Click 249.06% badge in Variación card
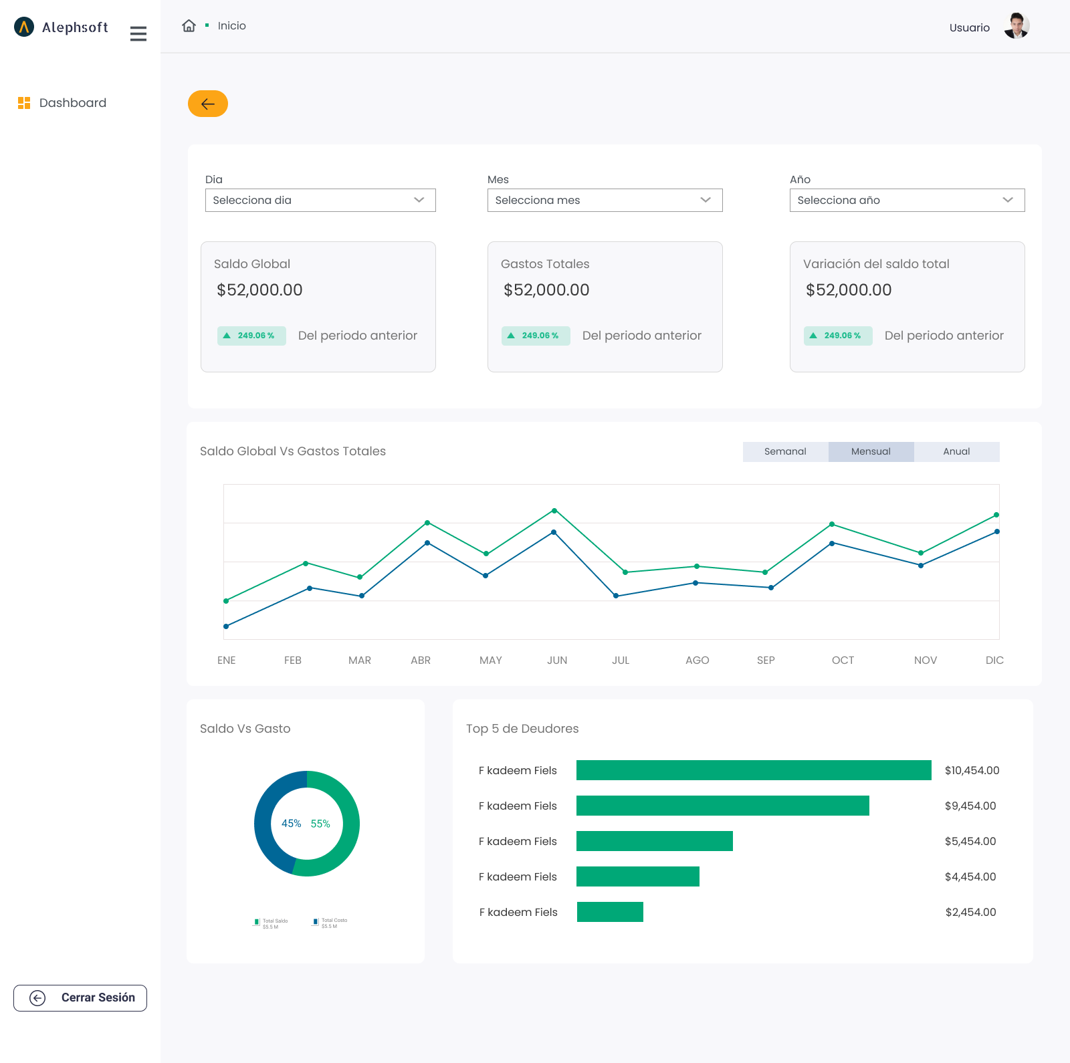This screenshot has height=1063, width=1070. 838,336
